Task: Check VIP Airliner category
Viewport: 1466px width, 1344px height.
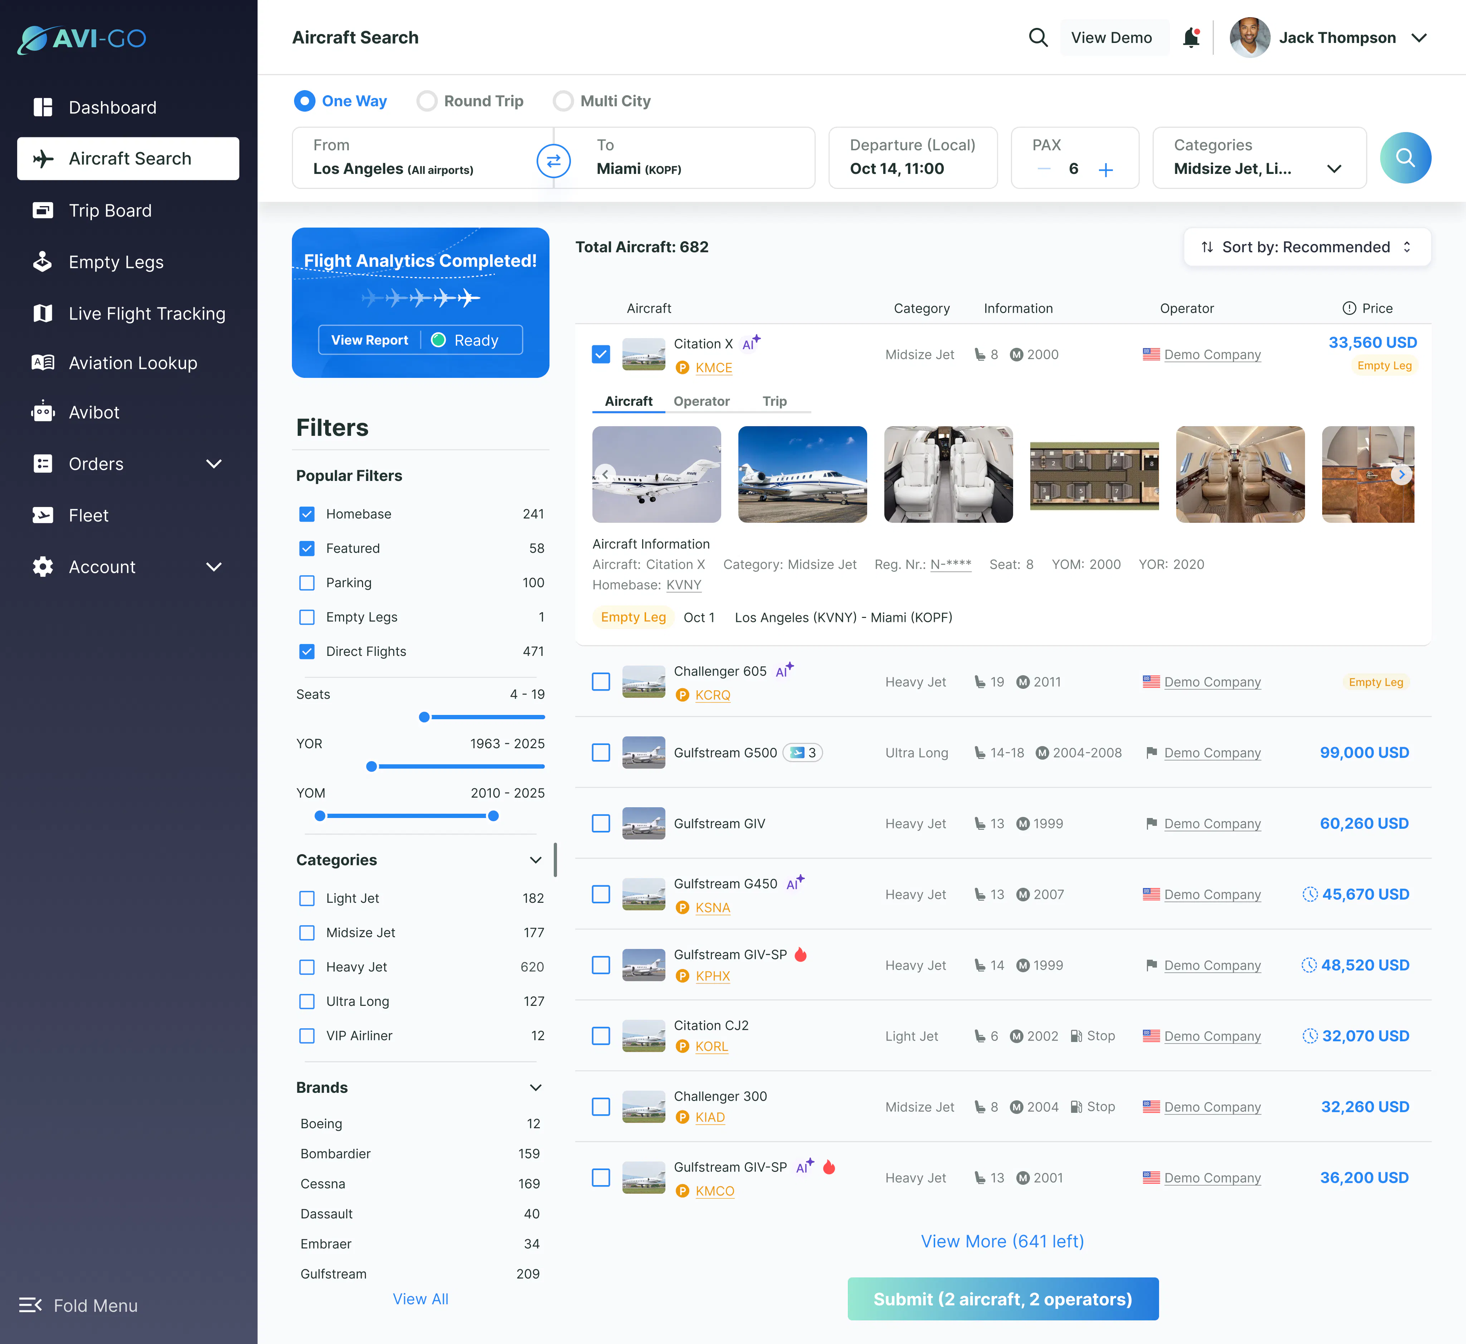Action: click(307, 1036)
